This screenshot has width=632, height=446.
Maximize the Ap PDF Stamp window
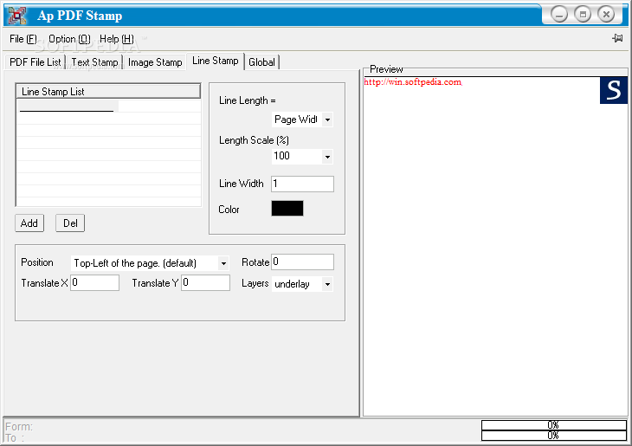coord(583,15)
